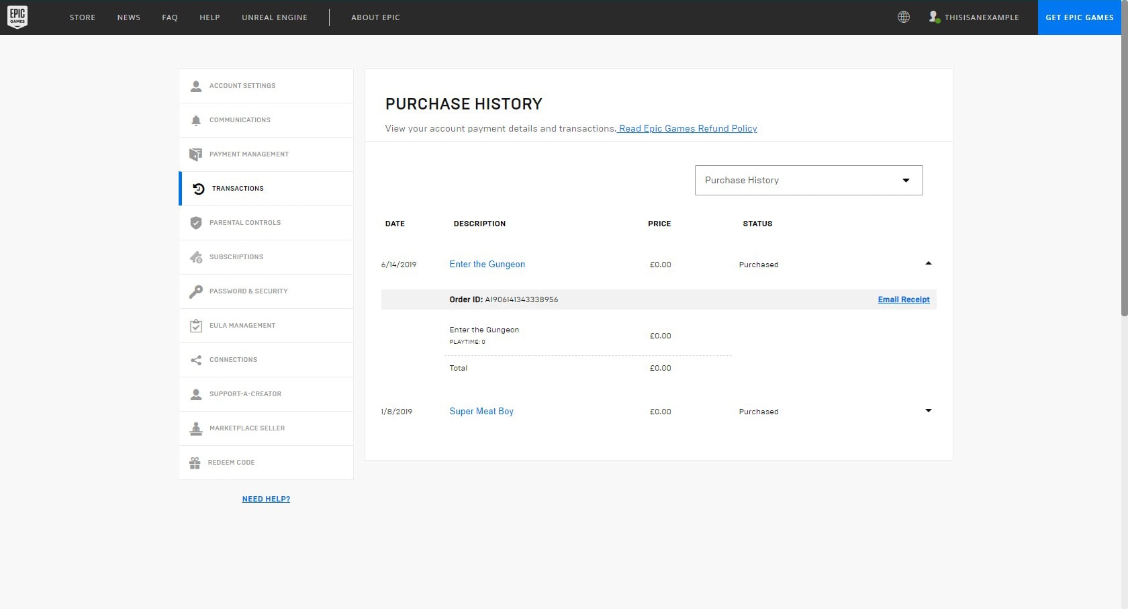Open Store in top navigation
Image resolution: width=1128 pixels, height=609 pixels.
pyautogui.click(x=83, y=17)
